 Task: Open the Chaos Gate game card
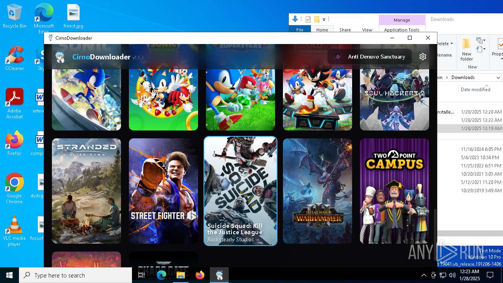point(163,260)
